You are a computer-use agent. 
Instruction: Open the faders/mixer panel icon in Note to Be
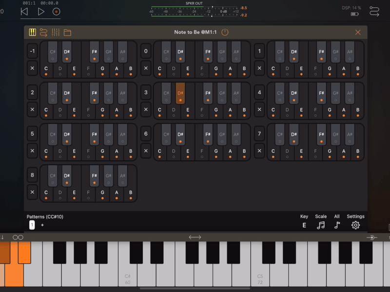56,32
